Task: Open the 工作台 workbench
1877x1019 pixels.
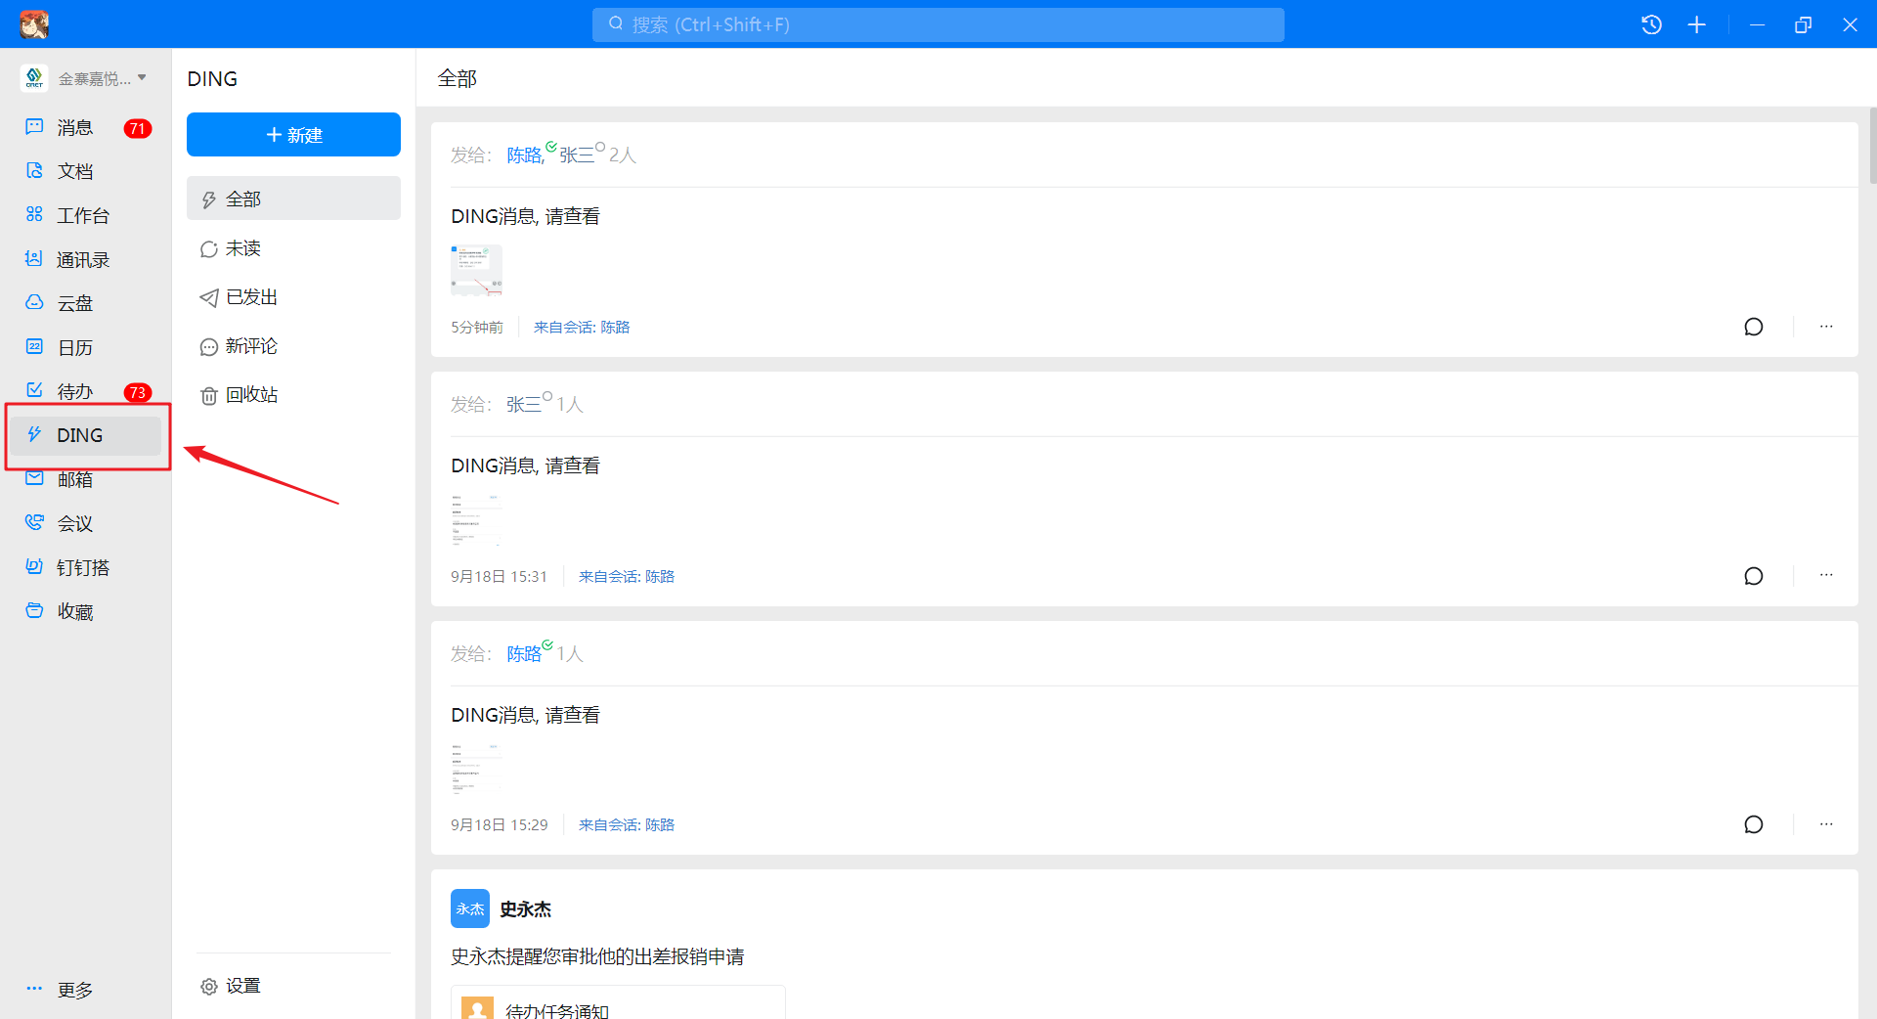Action: point(75,215)
